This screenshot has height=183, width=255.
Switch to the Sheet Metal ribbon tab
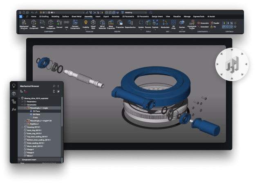(76, 17)
